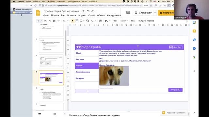Open the comment history icon

pos(128,13)
